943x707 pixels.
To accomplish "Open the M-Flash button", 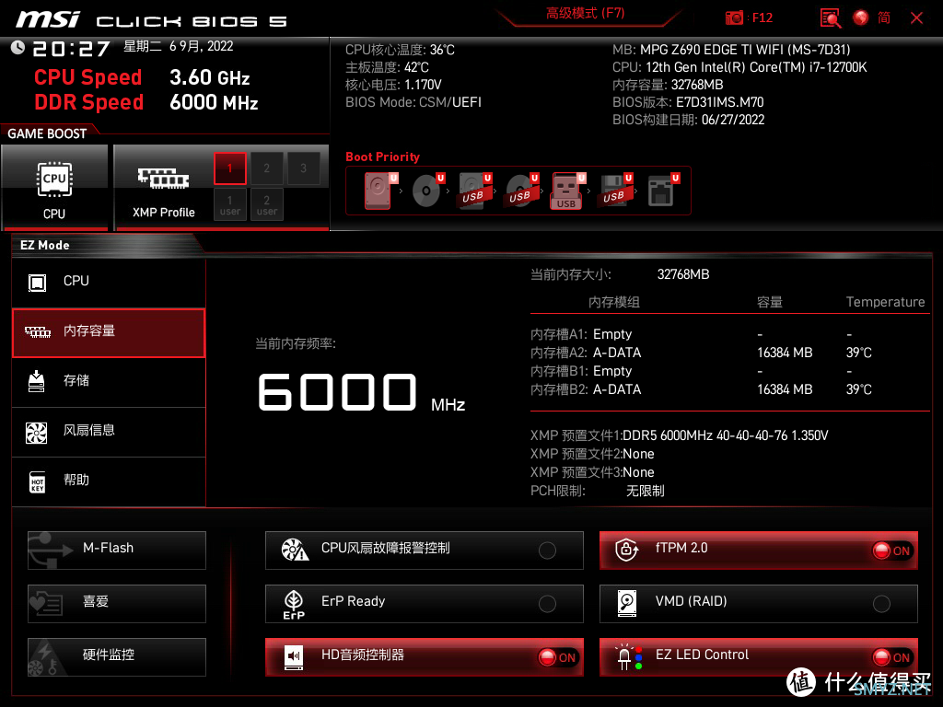I will (117, 551).
